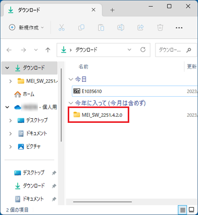
Task: Collapse the ダウンロード tree node
Action: pyautogui.click(x=7, y=68)
